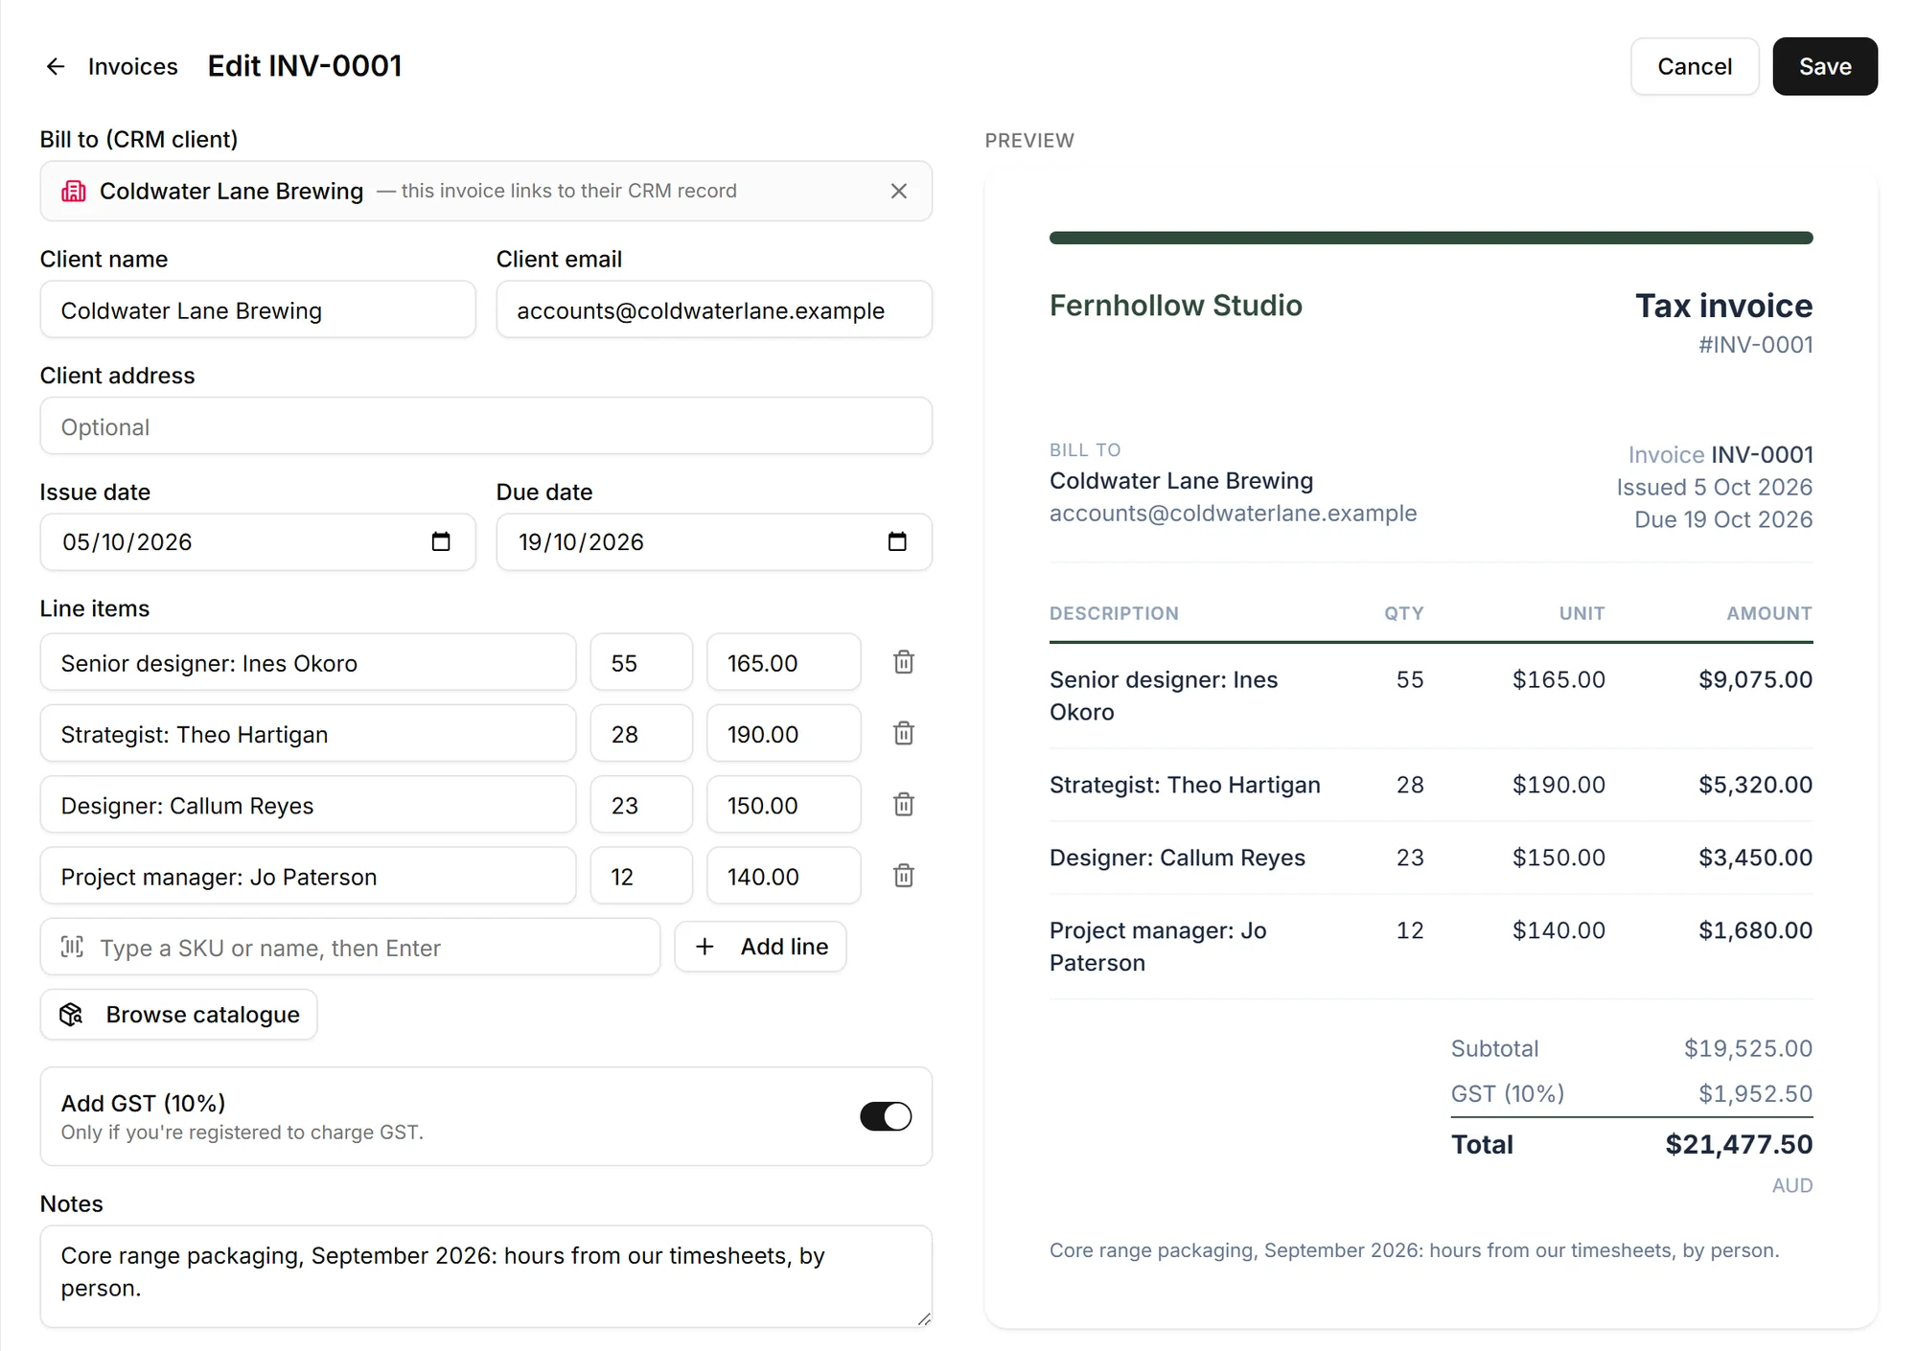Add a new line item
The image size is (1917, 1351).
click(x=760, y=947)
